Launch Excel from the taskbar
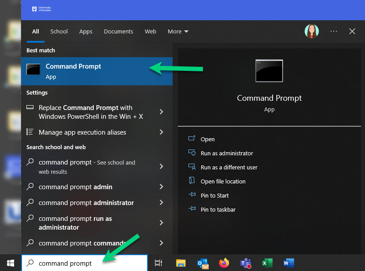Image resolution: width=365 pixels, height=271 pixels. click(267, 263)
